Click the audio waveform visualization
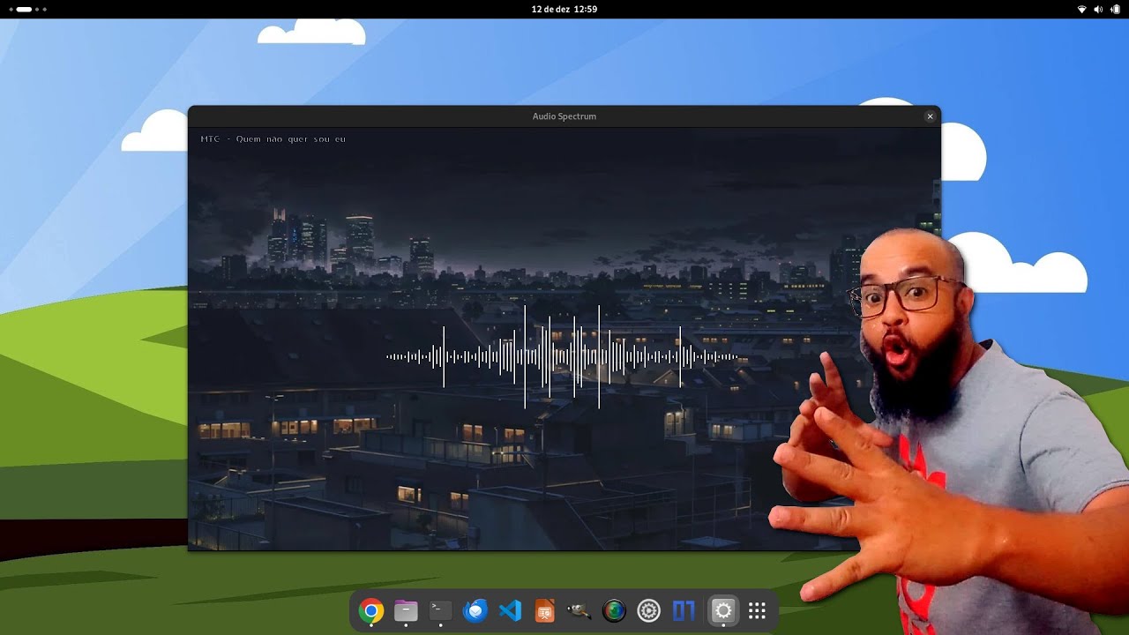 [562, 356]
